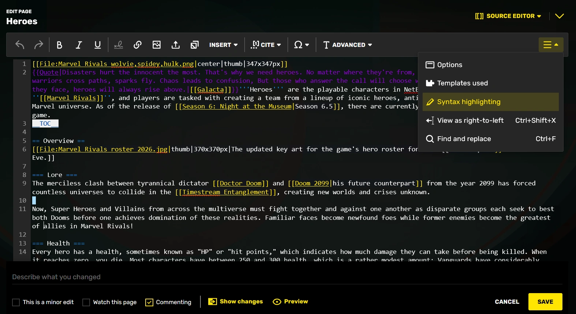This screenshot has height=314, width=576.
Task: Click the upload file icon
Action: pos(176,45)
